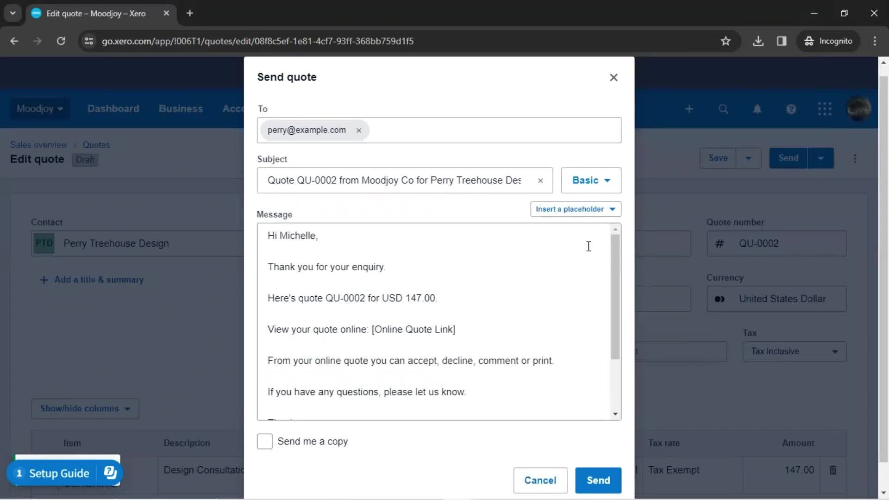Open Show/hide columns dropdown
The width and height of the screenshot is (889, 500).
click(x=85, y=409)
